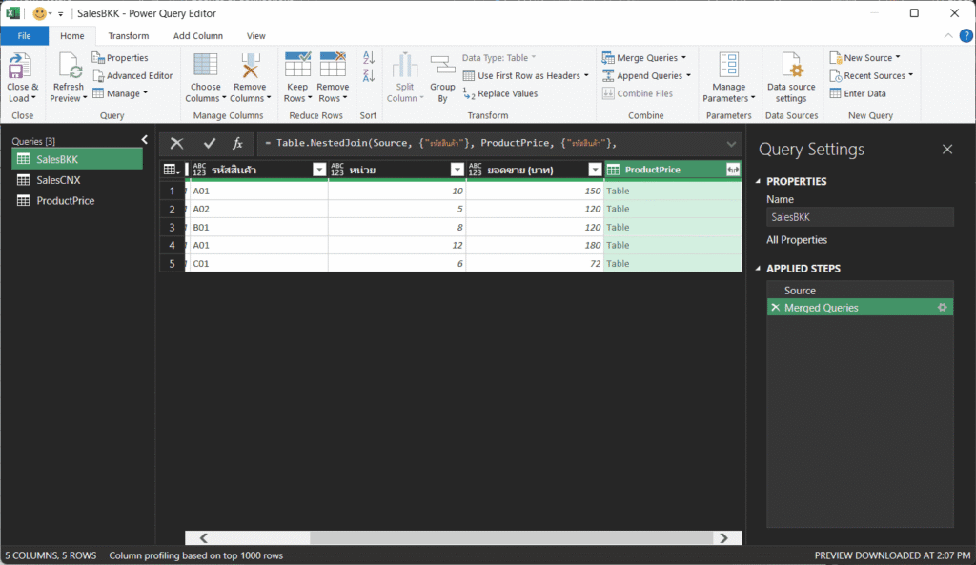Click the Split Column icon
The height and width of the screenshot is (565, 976).
(x=404, y=66)
